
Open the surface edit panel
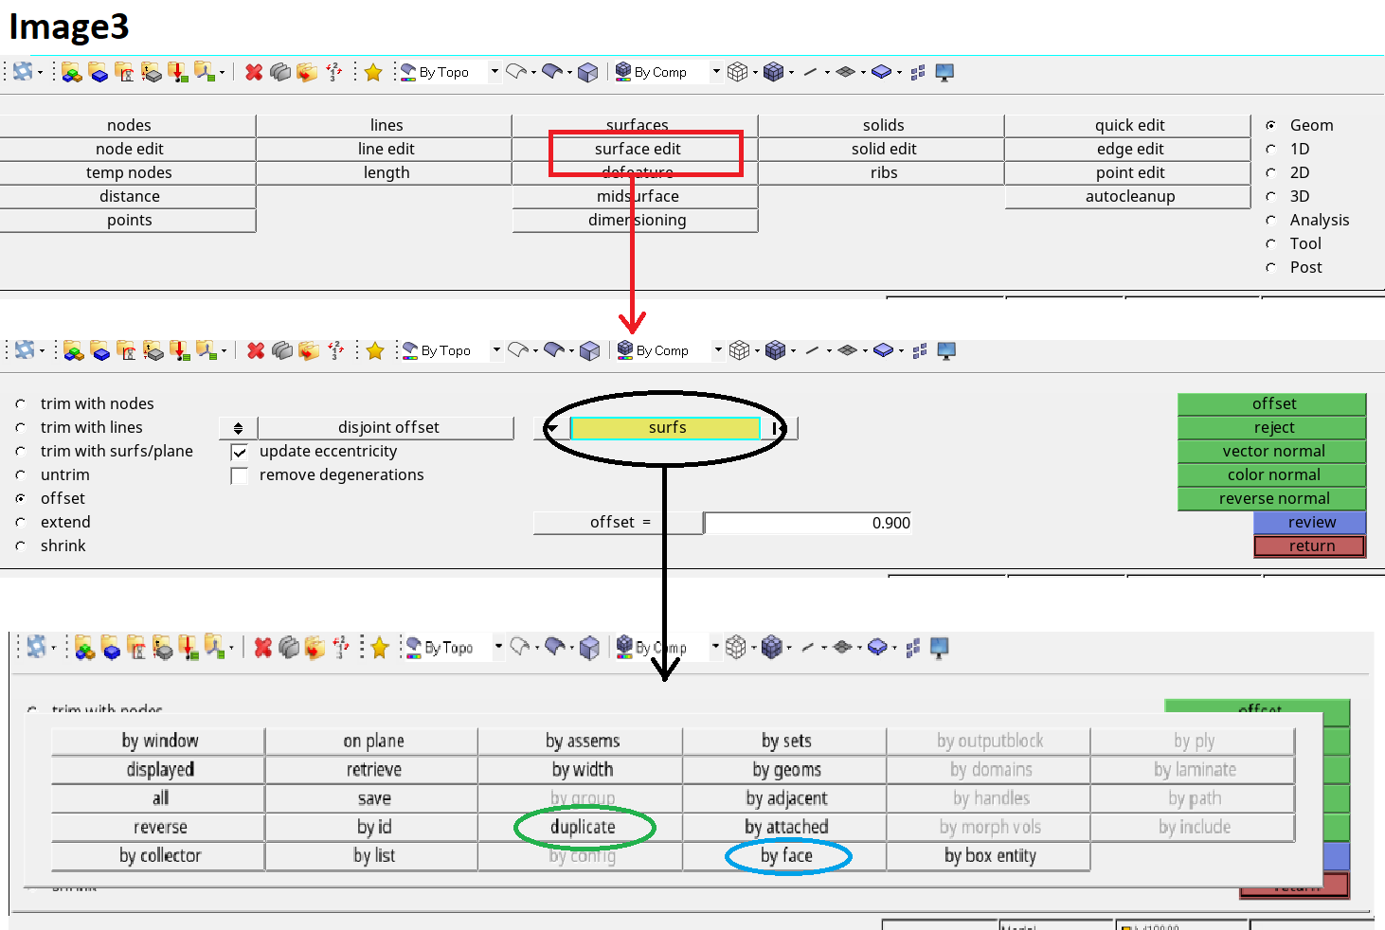coord(636,149)
